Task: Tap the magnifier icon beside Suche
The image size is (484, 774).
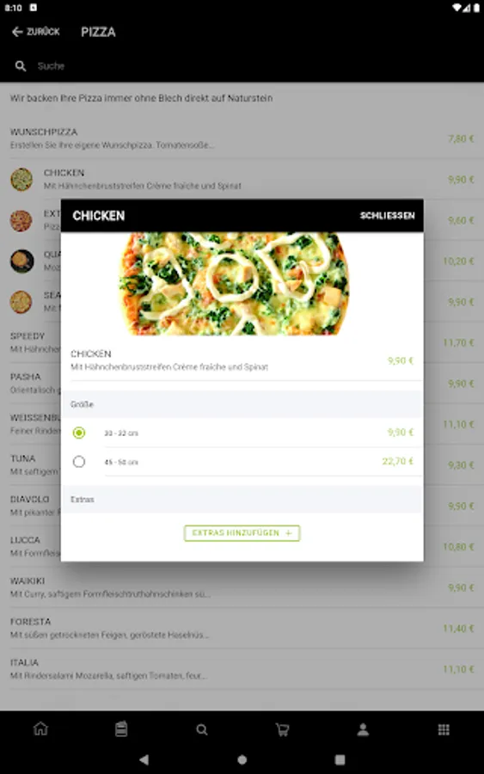Action: (21, 66)
